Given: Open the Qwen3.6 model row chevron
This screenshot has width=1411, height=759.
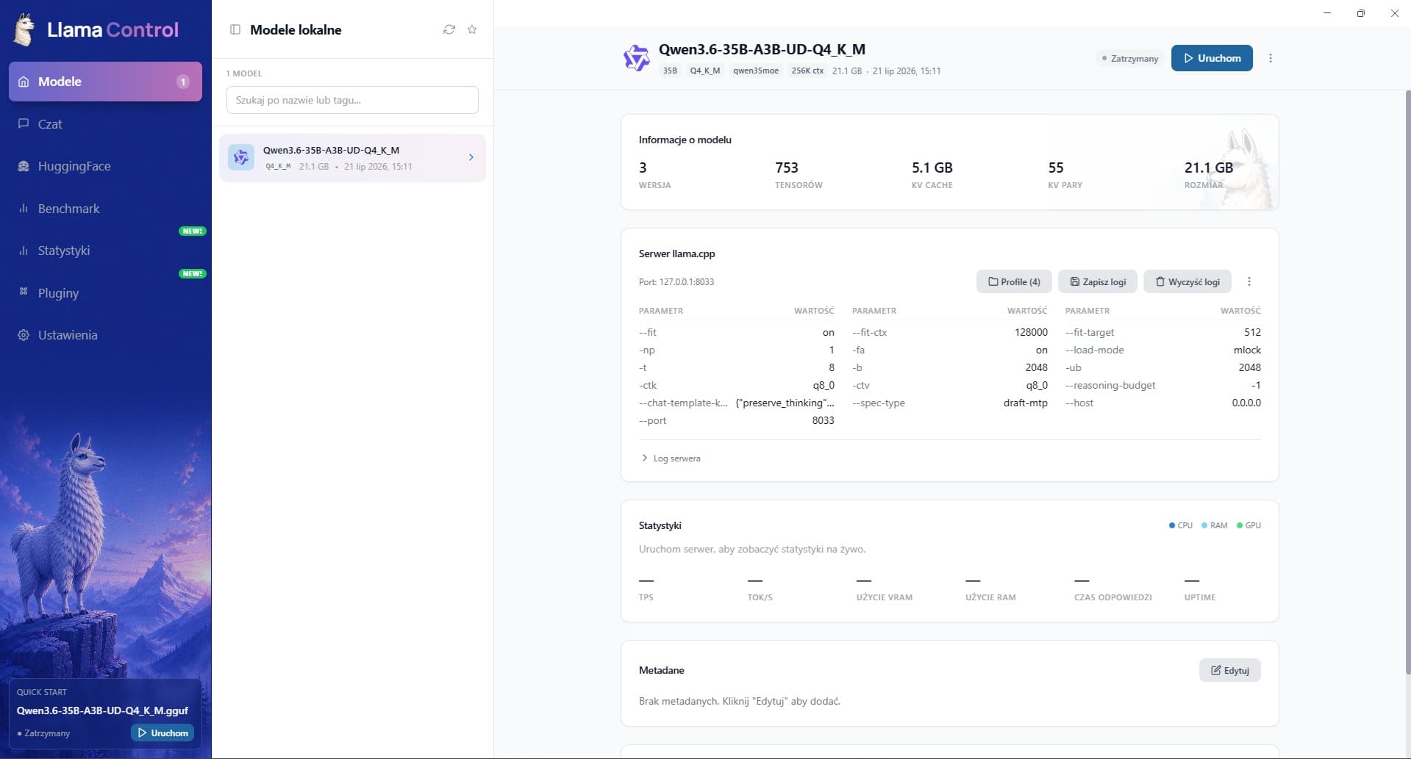Looking at the screenshot, I should (x=471, y=157).
